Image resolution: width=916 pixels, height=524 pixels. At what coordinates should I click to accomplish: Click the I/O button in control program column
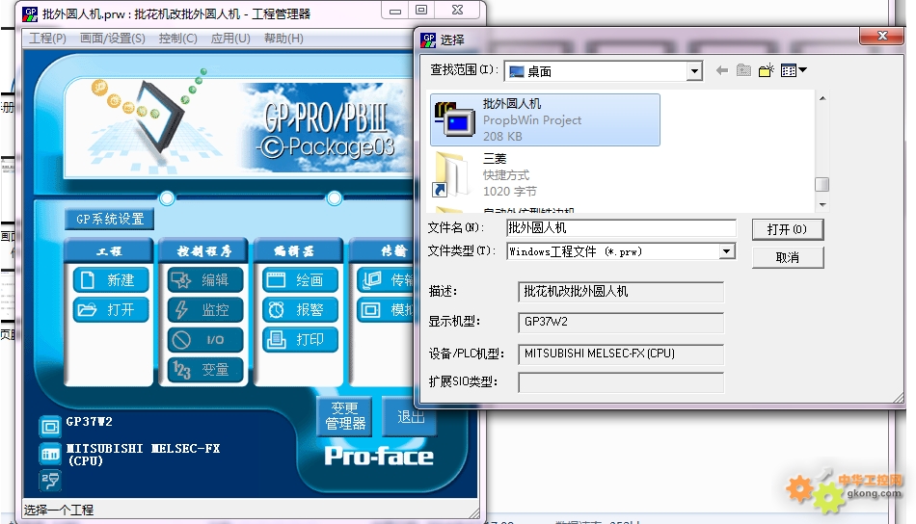(x=205, y=340)
